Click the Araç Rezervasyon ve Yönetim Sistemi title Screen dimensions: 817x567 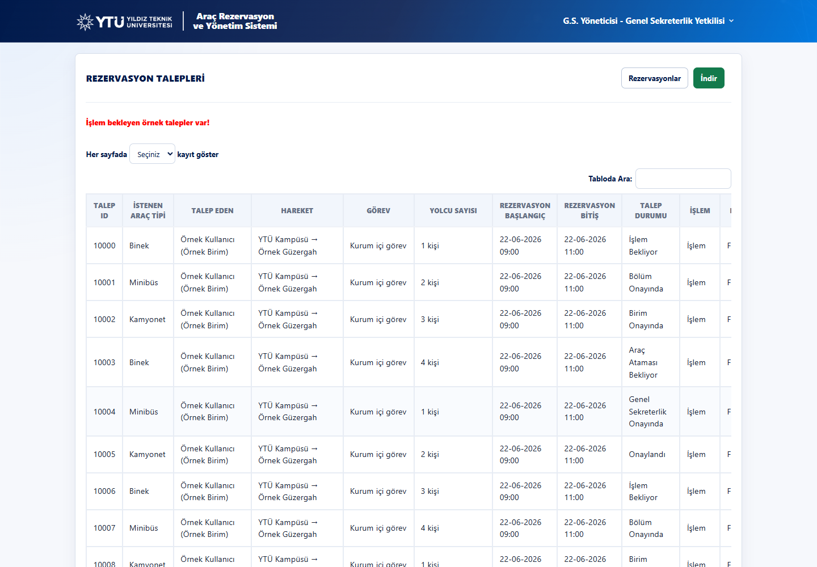coord(235,21)
